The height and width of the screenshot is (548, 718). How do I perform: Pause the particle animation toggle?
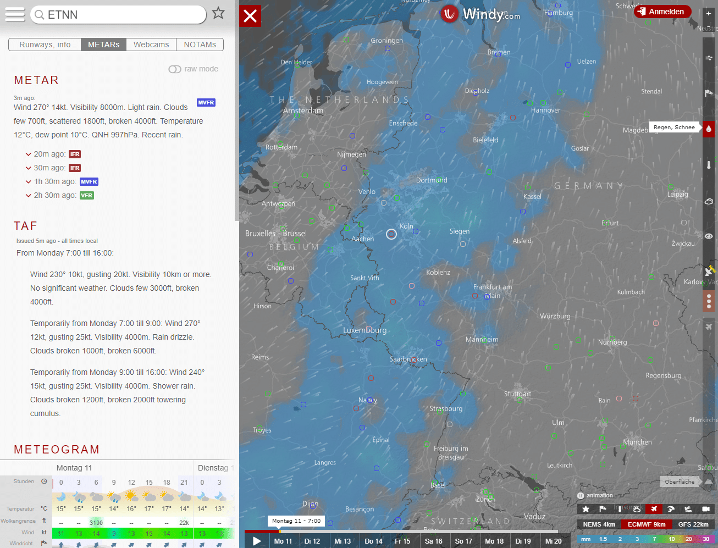(x=581, y=496)
